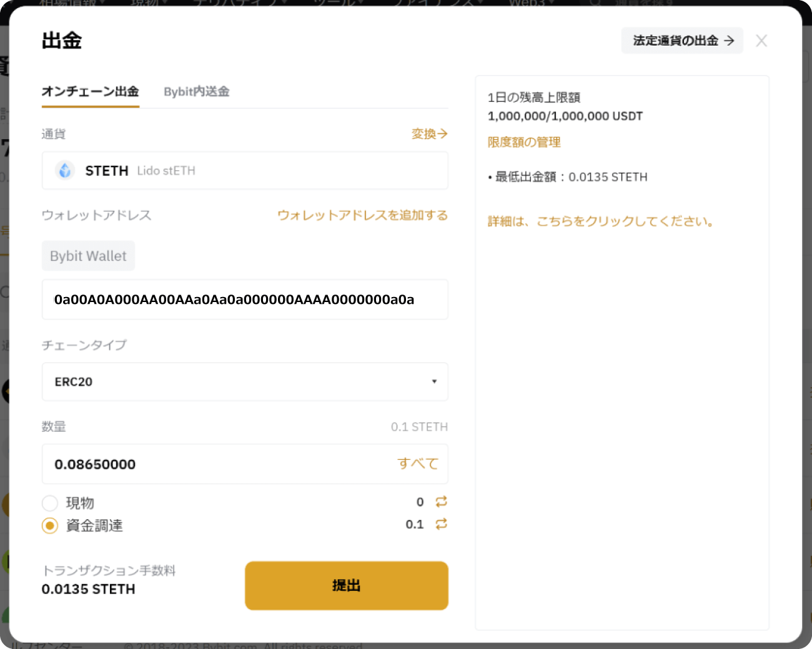Switch to the オンチェーン出金 tab
This screenshot has width=812, height=649.
click(90, 92)
